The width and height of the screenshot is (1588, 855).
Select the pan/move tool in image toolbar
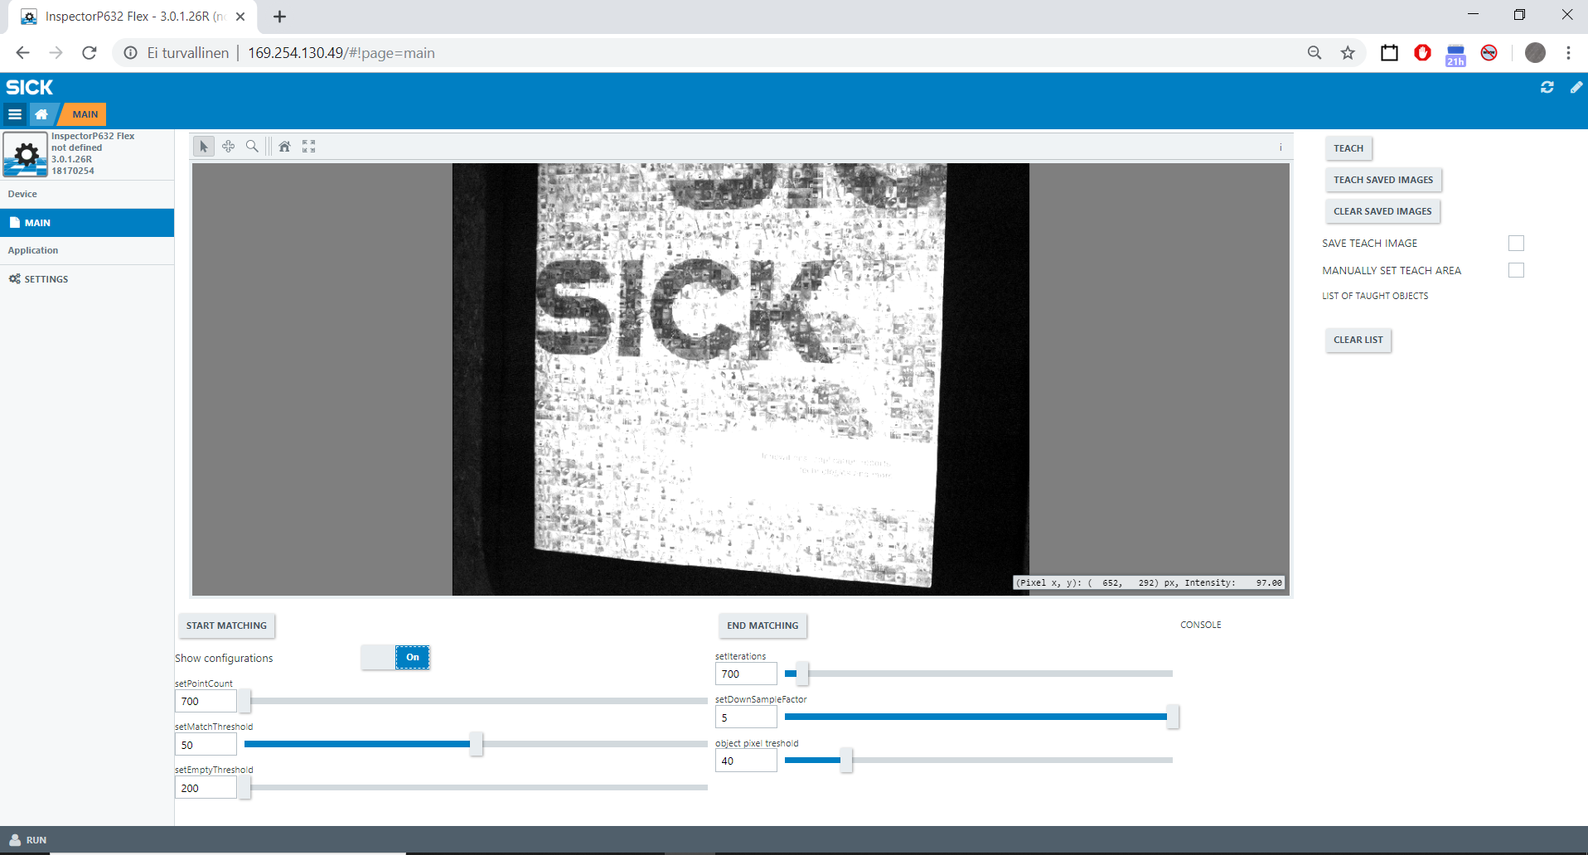pos(228,147)
